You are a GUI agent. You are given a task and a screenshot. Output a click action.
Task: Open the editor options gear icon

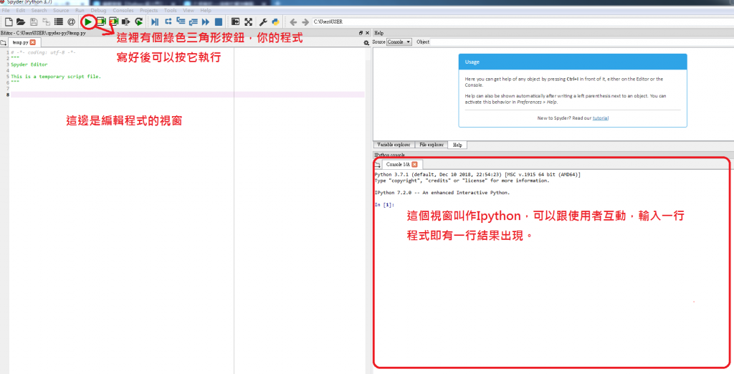pos(366,42)
